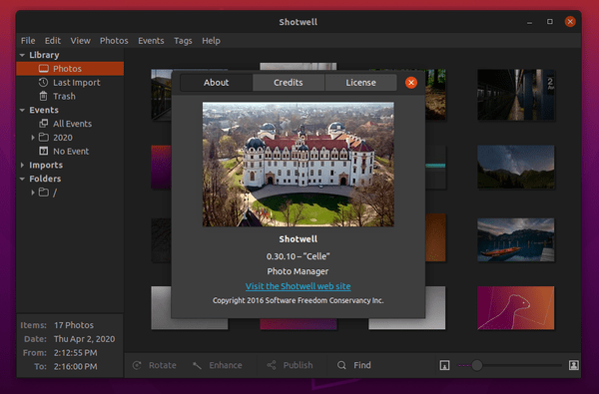This screenshot has width=599, height=394.
Task: Select All Events in the sidebar
Action: (70, 124)
